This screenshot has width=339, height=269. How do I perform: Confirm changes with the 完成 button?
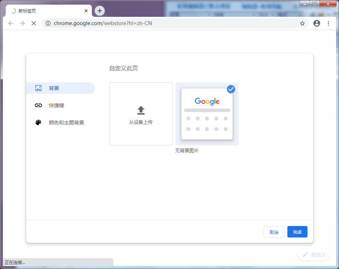pyautogui.click(x=297, y=232)
